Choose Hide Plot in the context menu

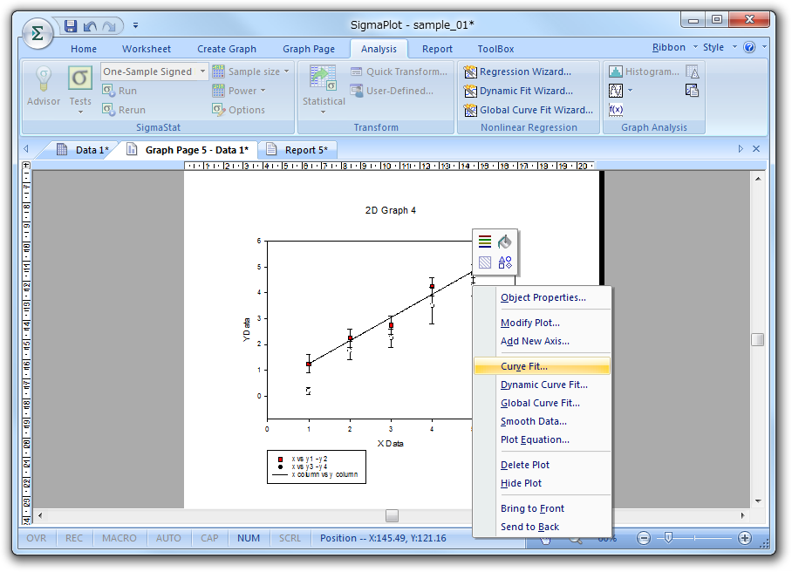(x=542, y=483)
